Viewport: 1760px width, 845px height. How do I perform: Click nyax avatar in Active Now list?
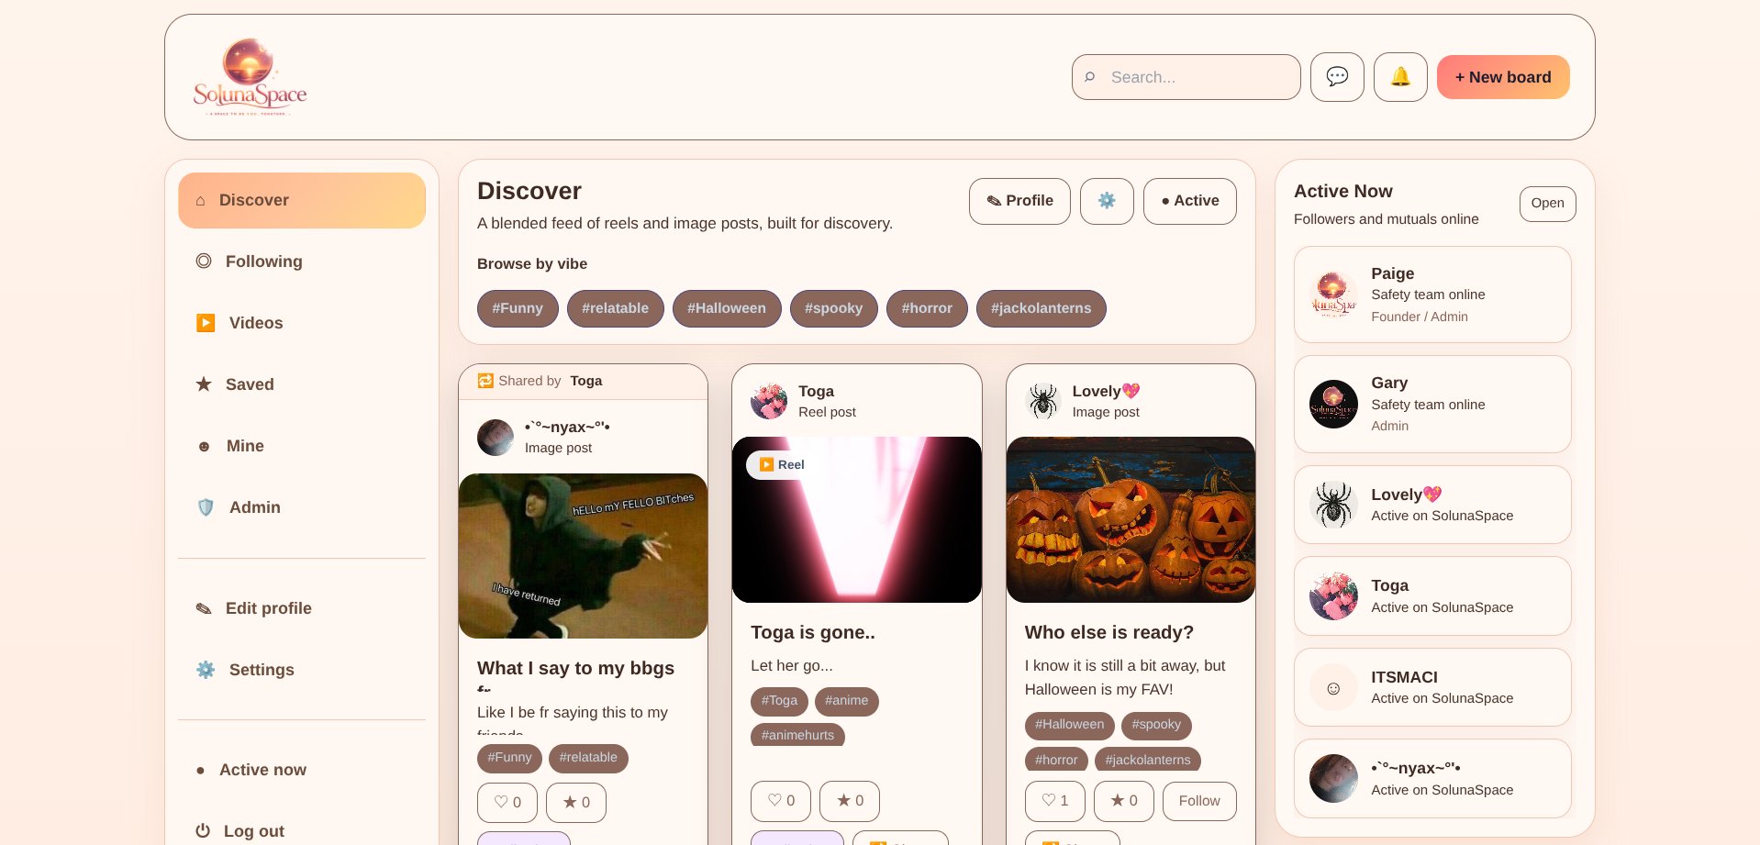click(x=1333, y=778)
